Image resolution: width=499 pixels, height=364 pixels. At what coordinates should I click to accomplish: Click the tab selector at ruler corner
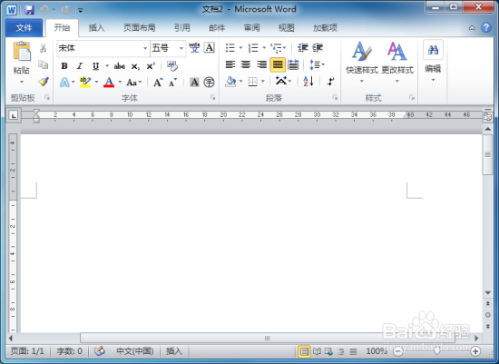[14, 115]
